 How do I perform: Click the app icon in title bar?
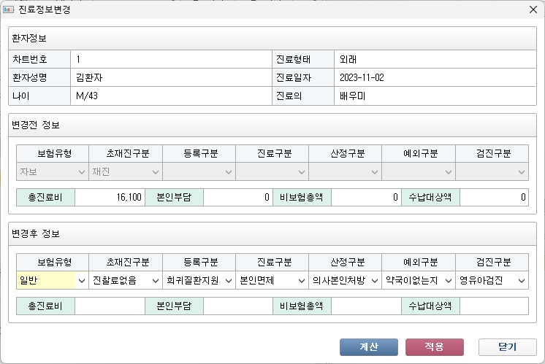9,10
